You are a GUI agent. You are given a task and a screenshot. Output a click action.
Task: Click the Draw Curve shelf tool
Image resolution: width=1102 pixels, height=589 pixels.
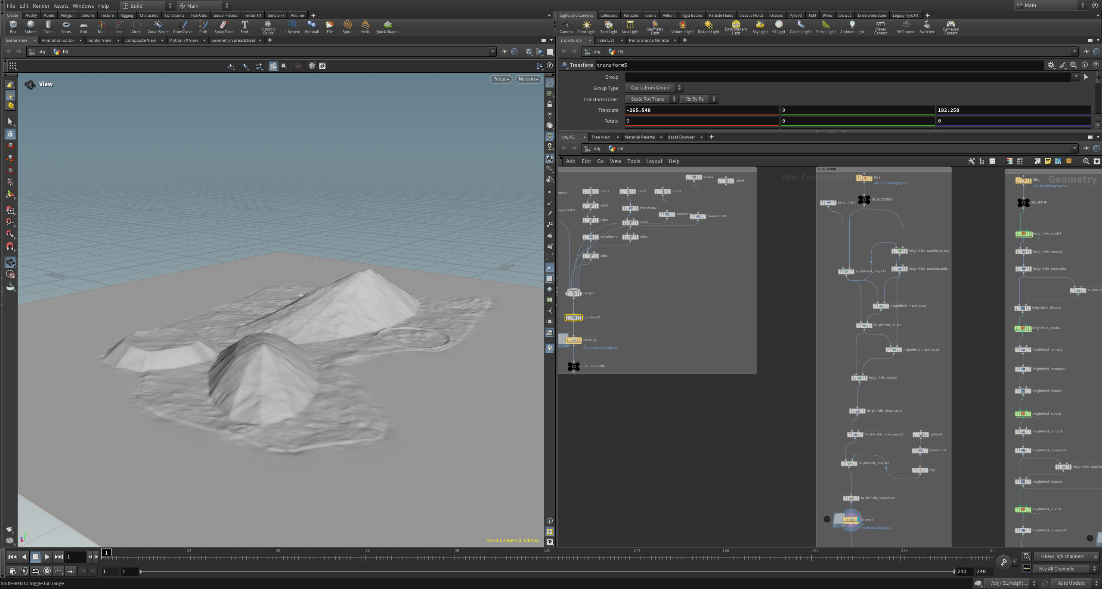point(183,27)
